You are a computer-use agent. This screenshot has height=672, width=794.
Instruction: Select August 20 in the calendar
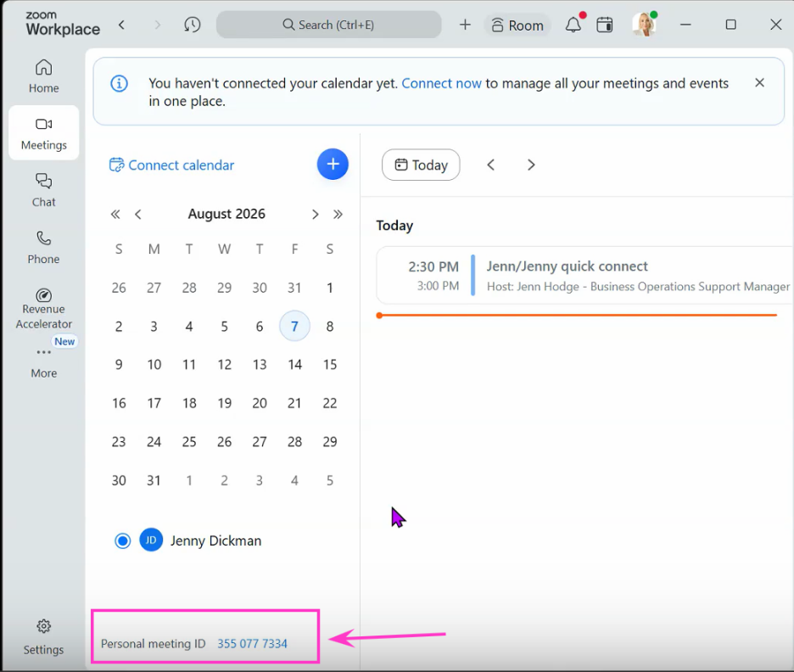tap(260, 403)
